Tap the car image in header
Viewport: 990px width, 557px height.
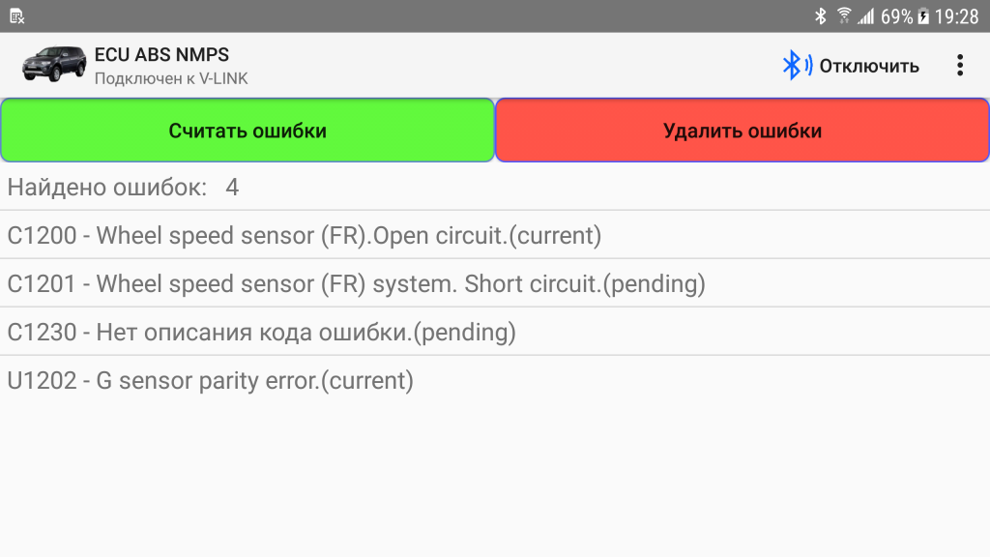pyautogui.click(x=54, y=65)
